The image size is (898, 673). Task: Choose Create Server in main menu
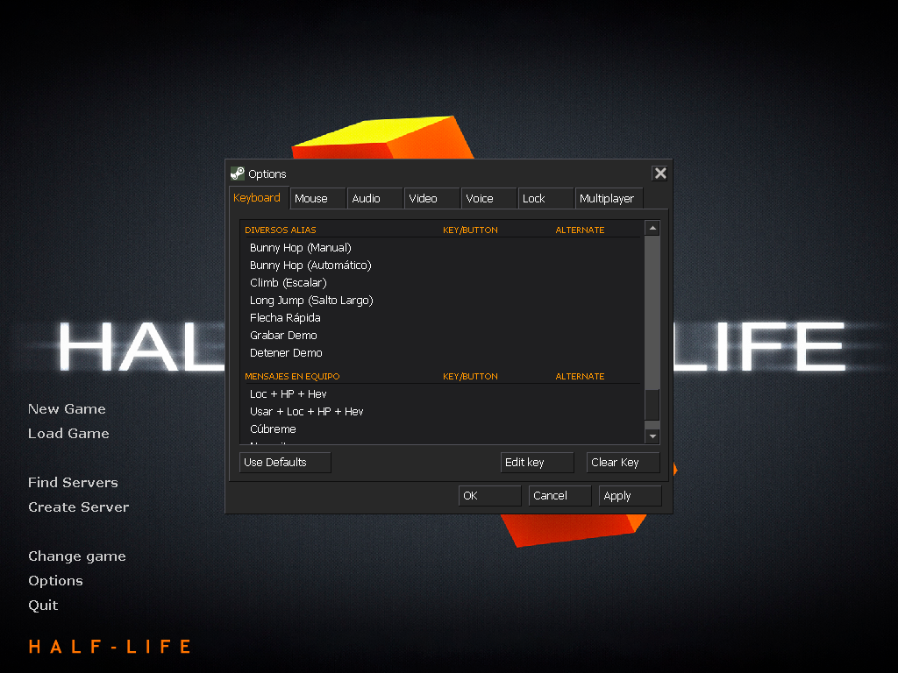[x=79, y=507]
